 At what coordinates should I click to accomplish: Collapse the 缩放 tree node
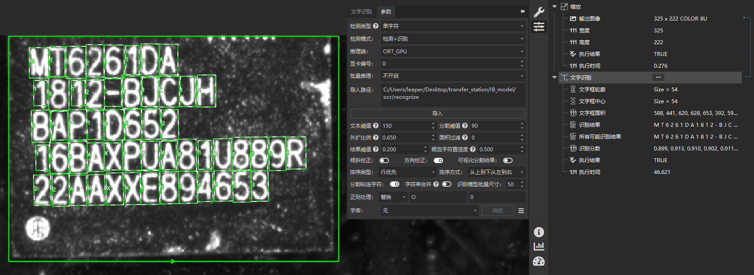click(x=555, y=7)
